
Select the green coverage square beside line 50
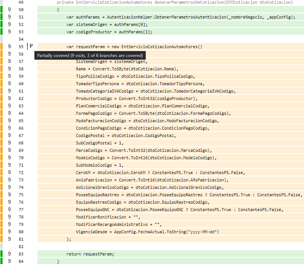click(2, 10)
